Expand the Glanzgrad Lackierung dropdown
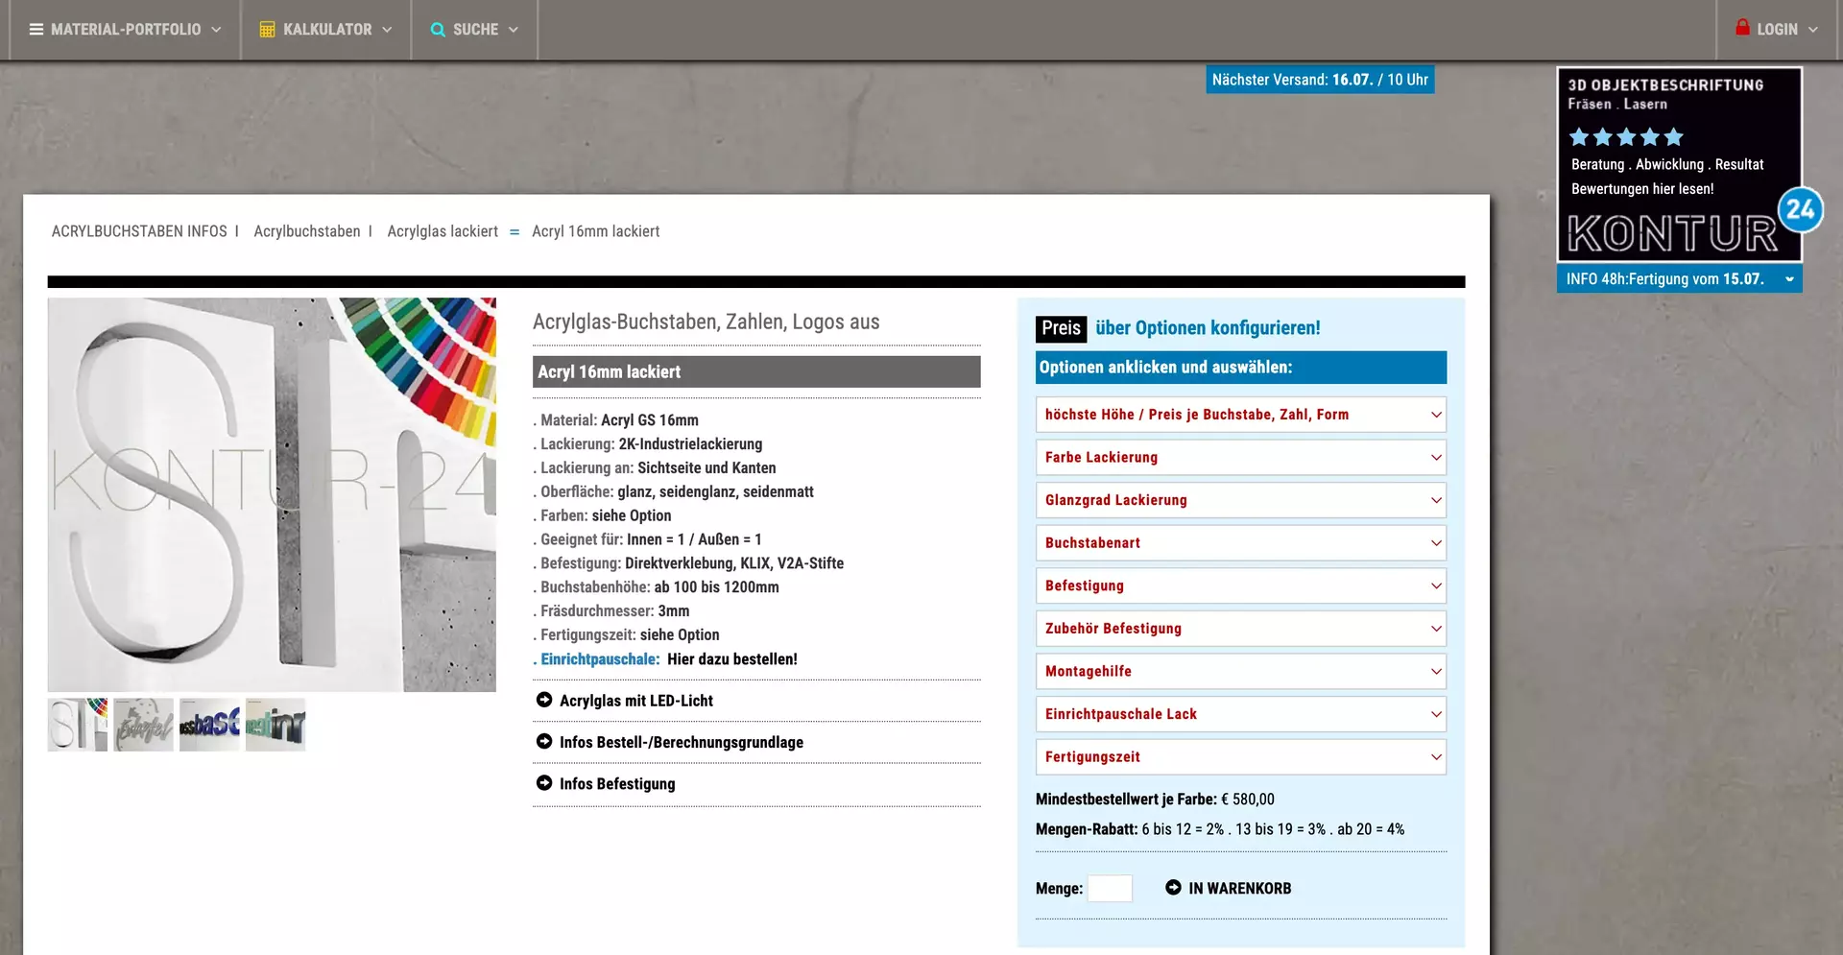This screenshot has width=1843, height=955. tap(1241, 500)
